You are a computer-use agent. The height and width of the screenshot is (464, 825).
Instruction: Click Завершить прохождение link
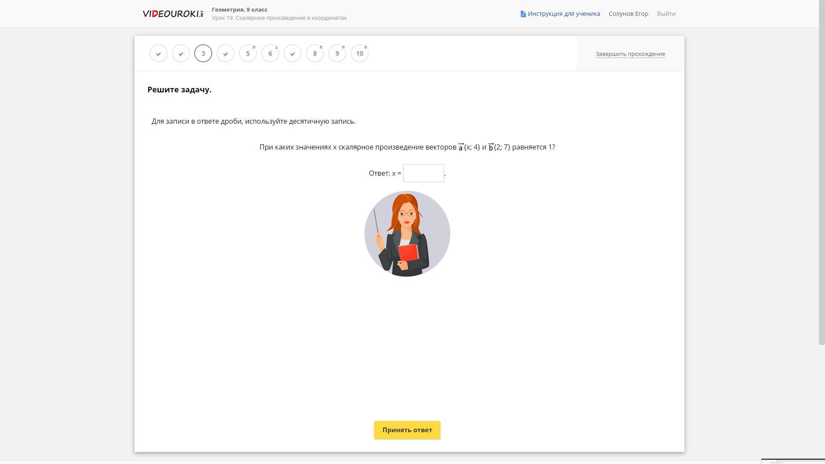(630, 54)
